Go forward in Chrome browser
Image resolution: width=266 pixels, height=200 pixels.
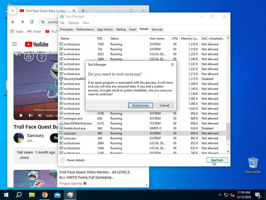tap(22, 22)
